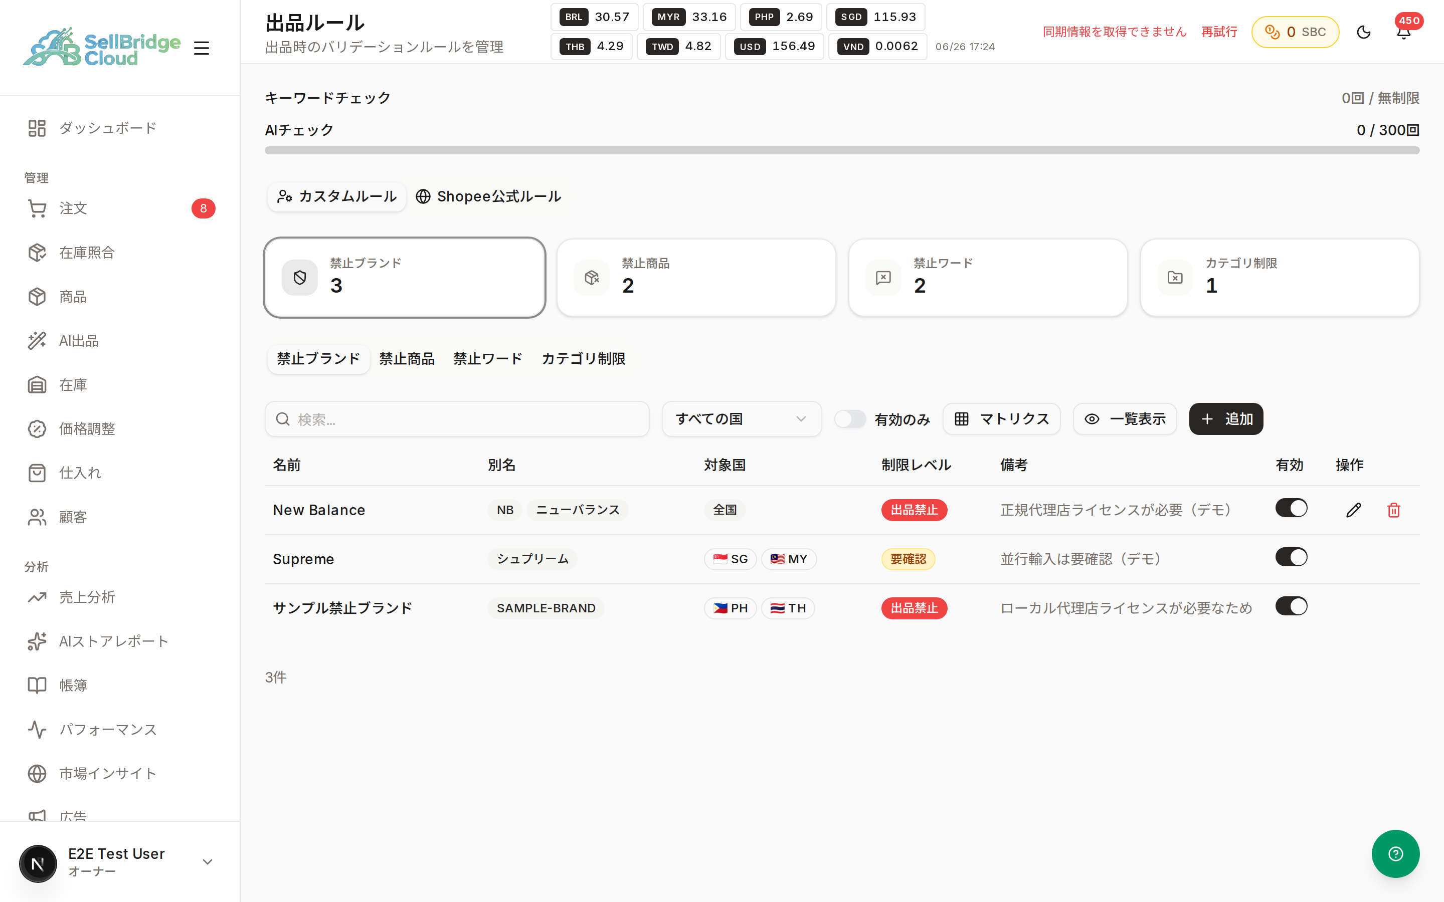Open すべての国 country dropdown

(741, 419)
